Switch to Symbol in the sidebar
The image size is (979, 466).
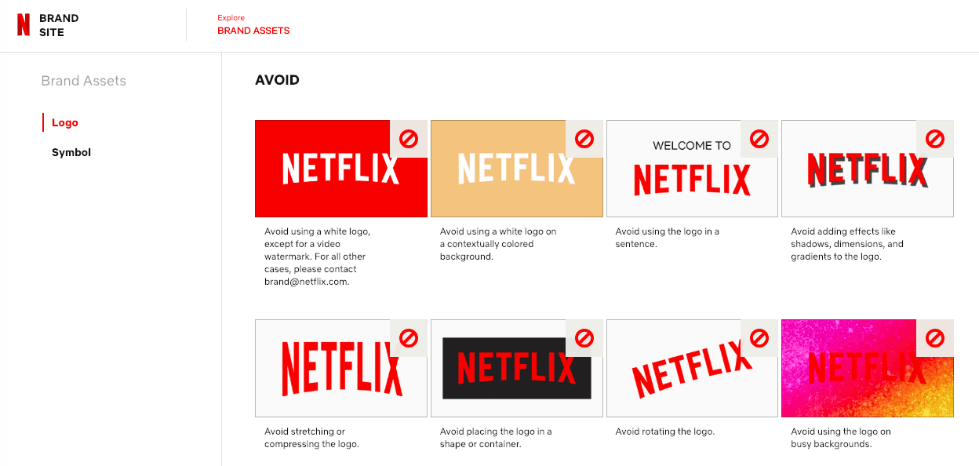pos(71,152)
